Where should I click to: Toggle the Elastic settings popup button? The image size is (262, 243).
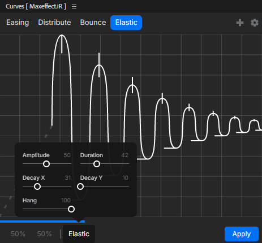tap(79, 234)
